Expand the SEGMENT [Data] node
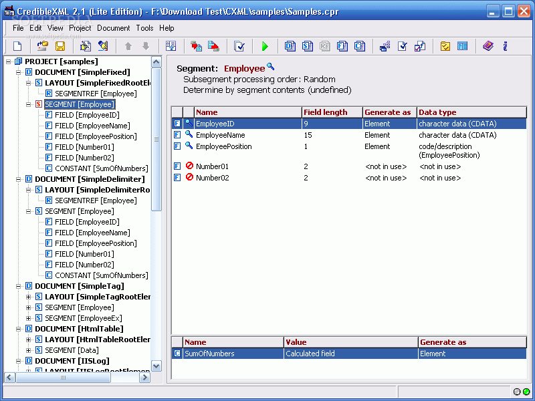Viewport: 535px width, 401px height. click(29, 350)
